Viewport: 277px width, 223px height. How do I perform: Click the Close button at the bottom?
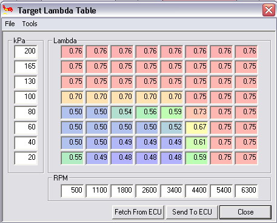click(x=245, y=212)
